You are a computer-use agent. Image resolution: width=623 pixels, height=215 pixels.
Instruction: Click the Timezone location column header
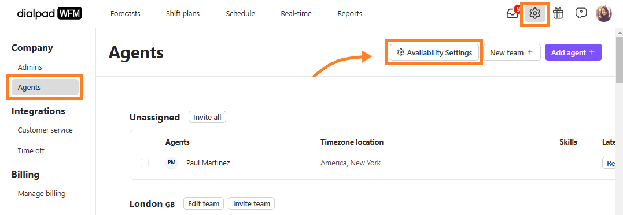click(352, 142)
